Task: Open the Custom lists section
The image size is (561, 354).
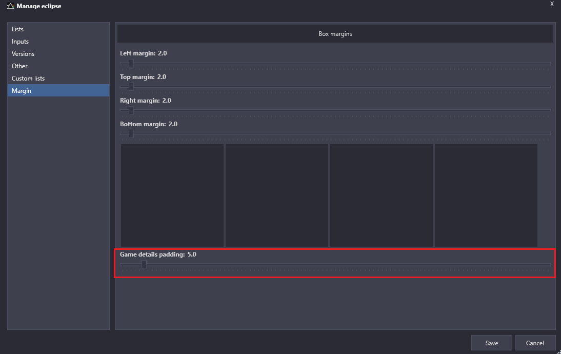Action: click(x=28, y=78)
